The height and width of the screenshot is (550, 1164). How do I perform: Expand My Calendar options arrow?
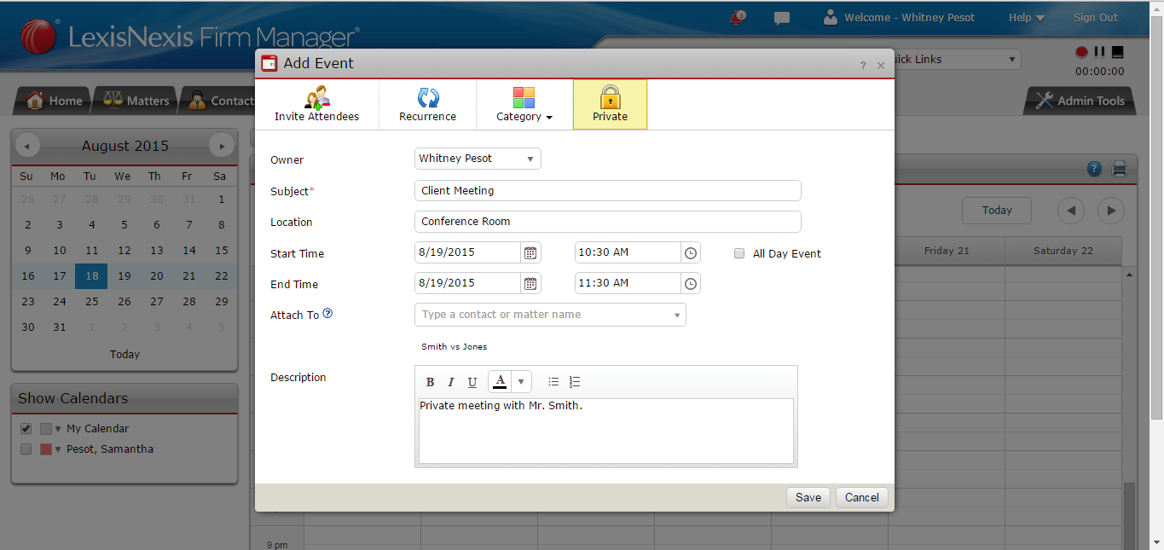pos(59,429)
